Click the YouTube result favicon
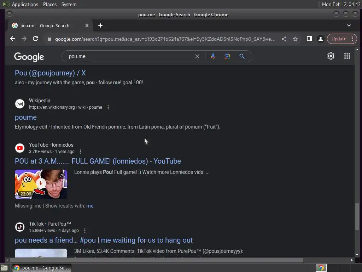 [20, 148]
